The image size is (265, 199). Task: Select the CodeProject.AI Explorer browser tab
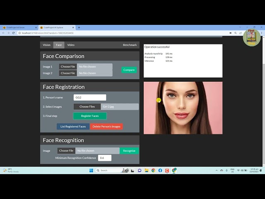(x=57, y=27)
